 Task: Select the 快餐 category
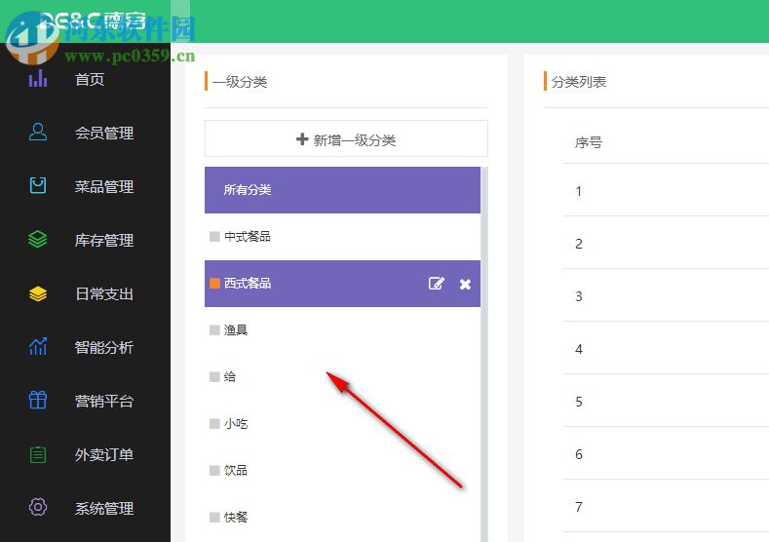(342, 517)
